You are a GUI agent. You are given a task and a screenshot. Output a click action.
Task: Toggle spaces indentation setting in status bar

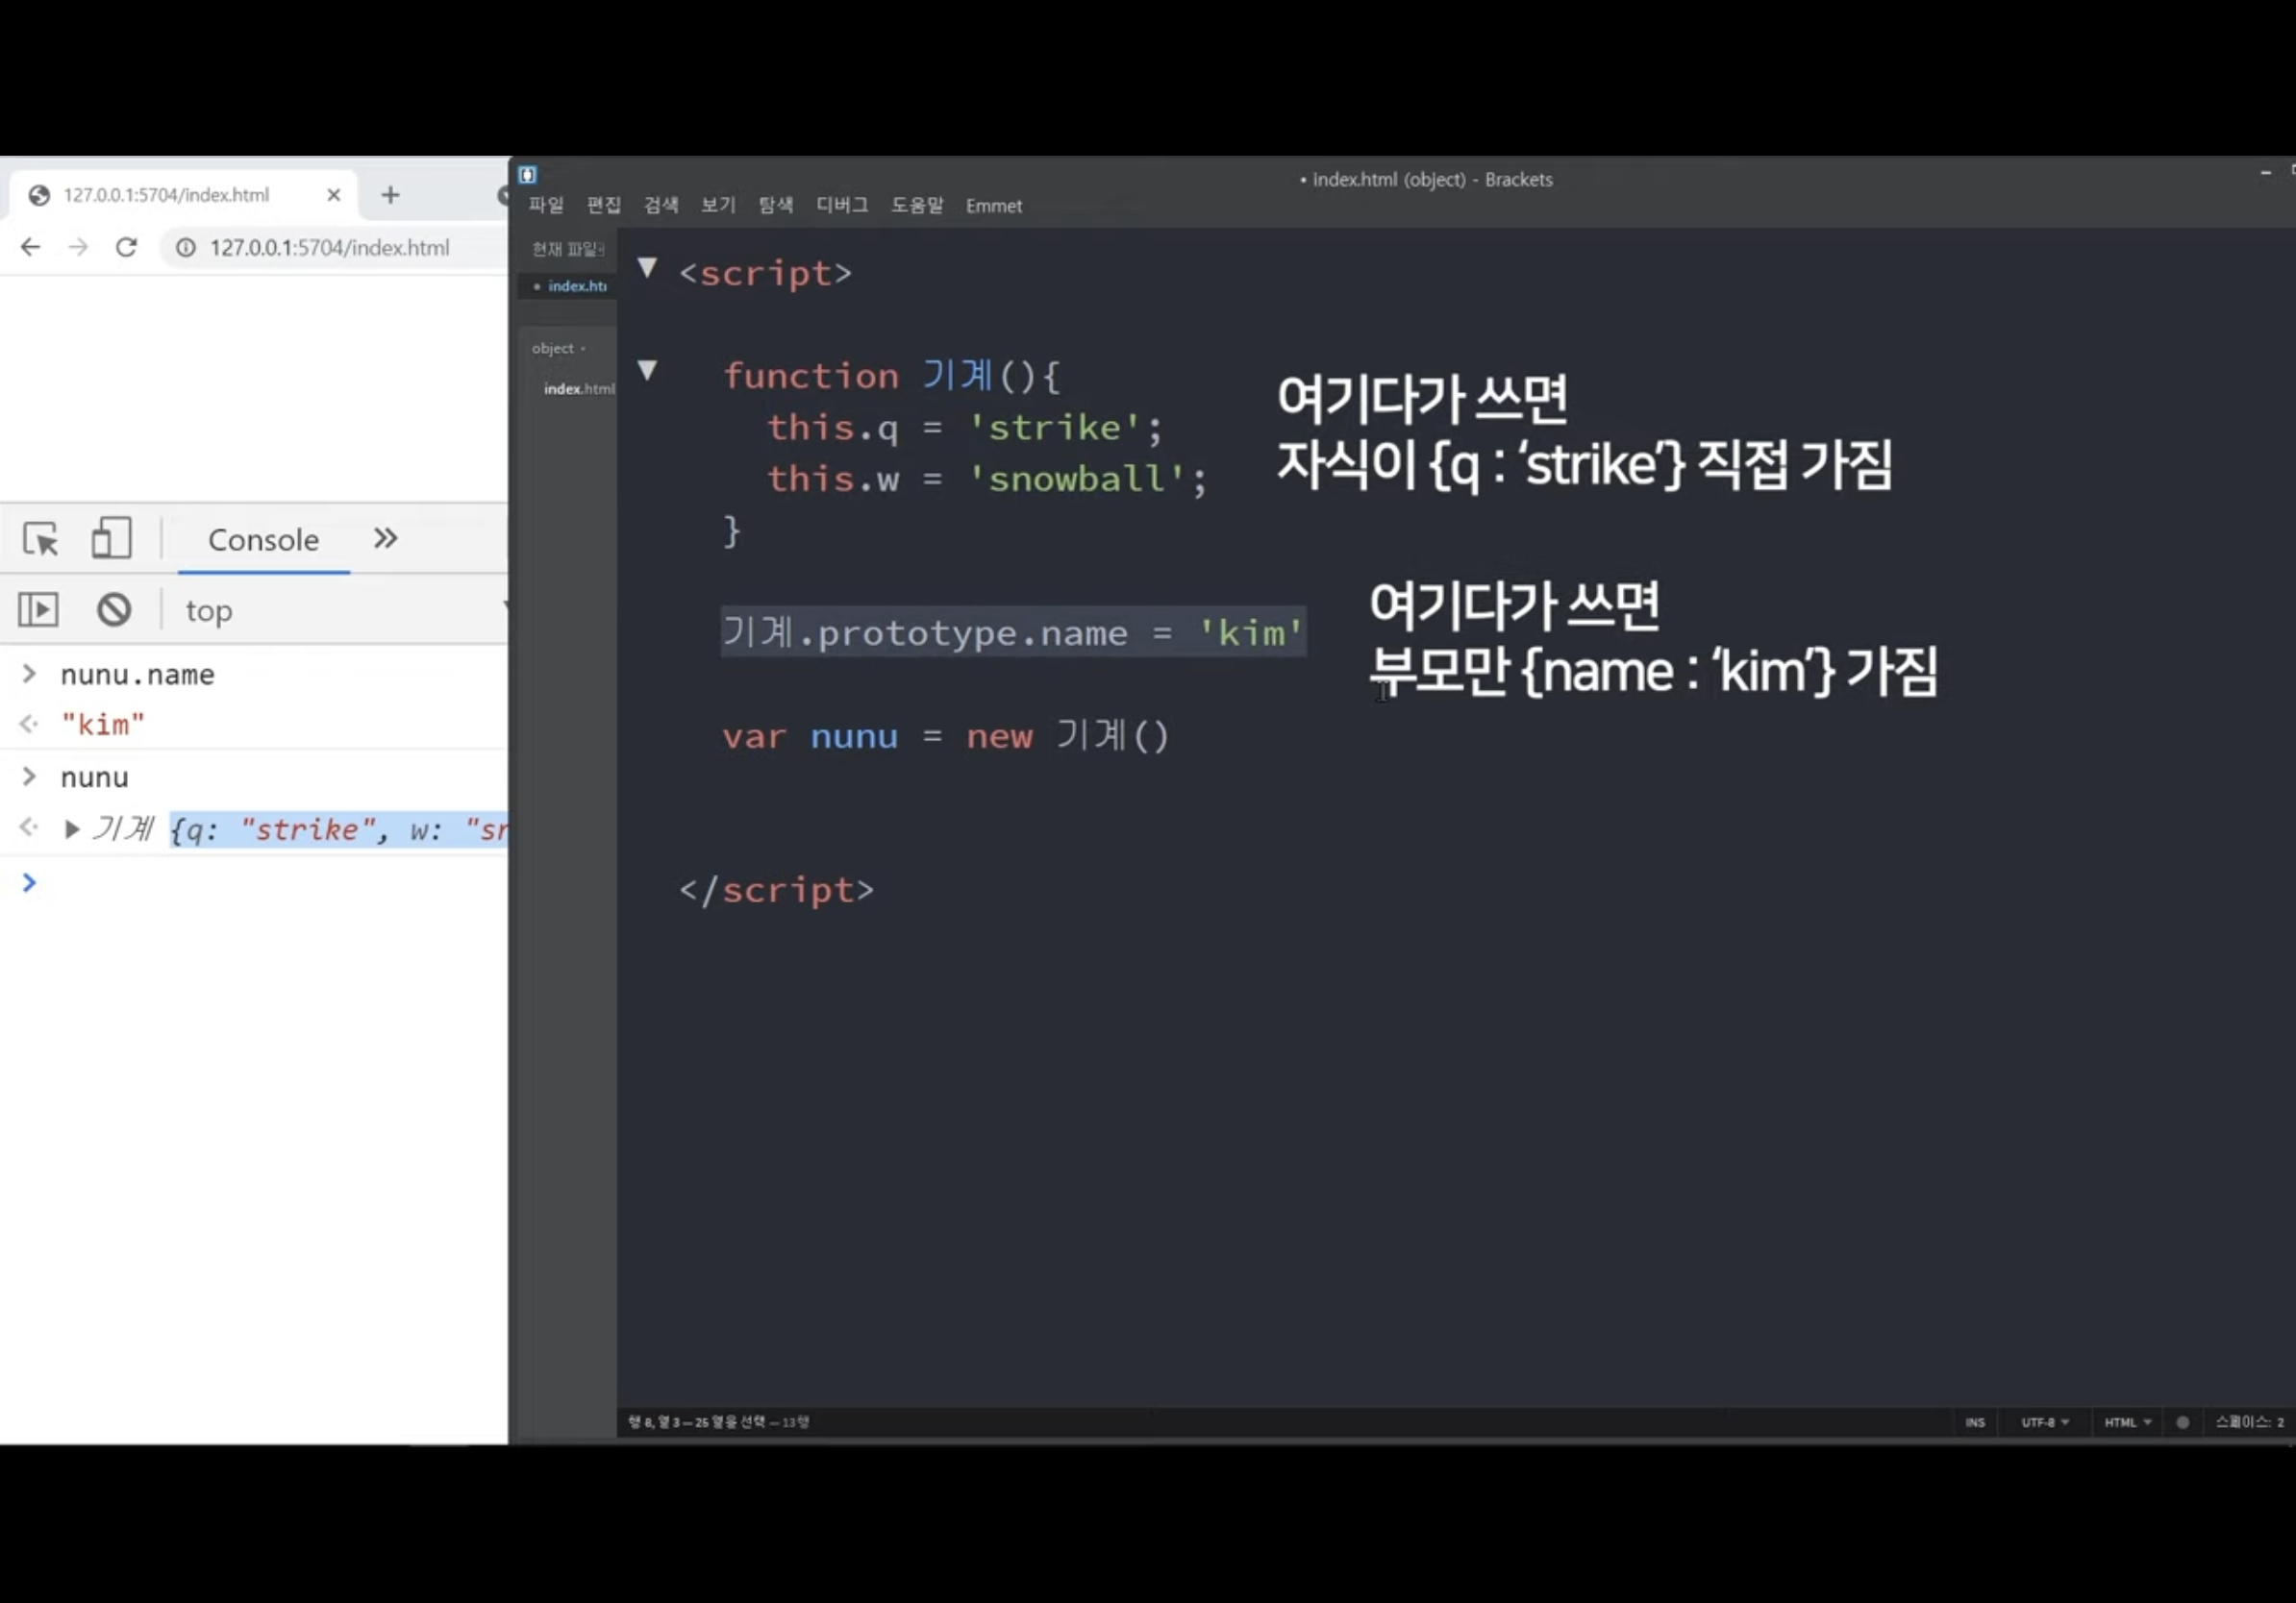tap(2248, 1422)
